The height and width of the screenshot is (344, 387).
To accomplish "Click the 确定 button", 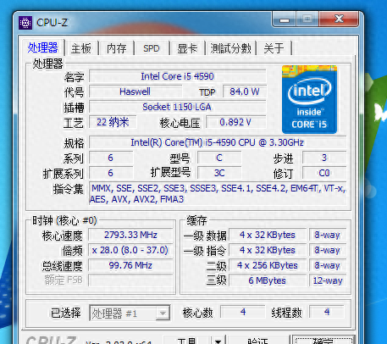I will tap(323, 341).
